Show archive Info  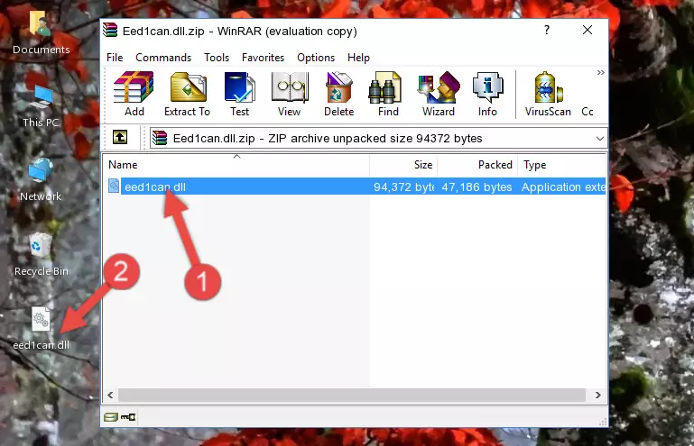(487, 94)
